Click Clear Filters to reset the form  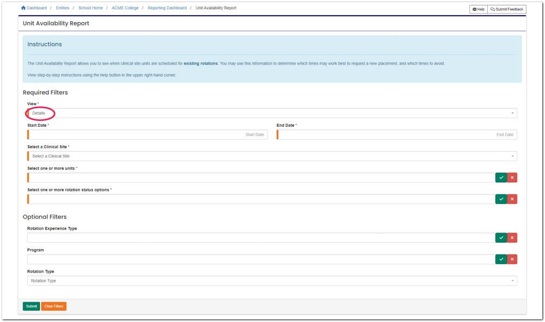[53, 306]
